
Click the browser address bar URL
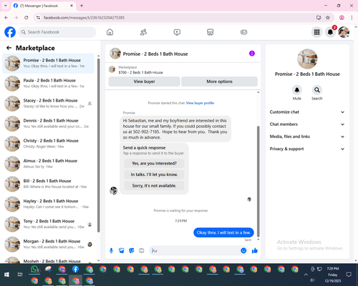click(x=84, y=17)
